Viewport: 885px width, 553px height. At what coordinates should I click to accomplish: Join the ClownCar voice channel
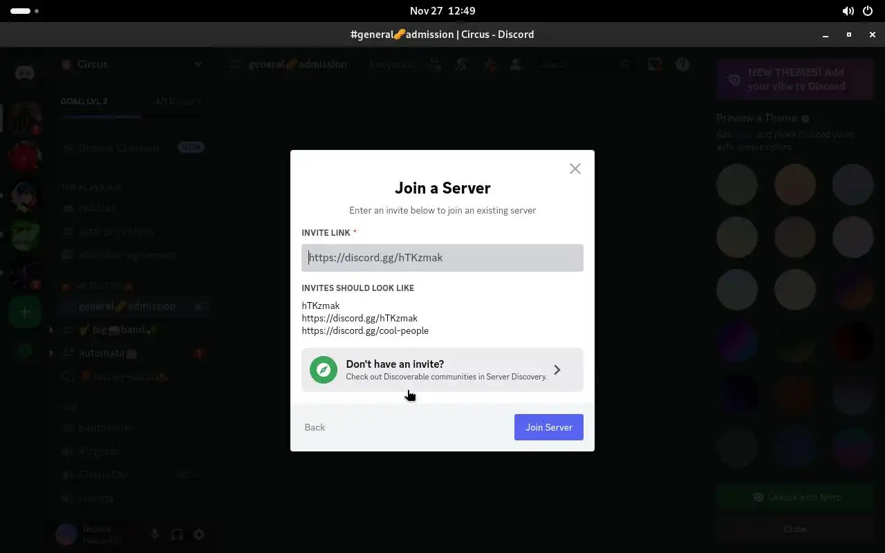(x=131, y=475)
